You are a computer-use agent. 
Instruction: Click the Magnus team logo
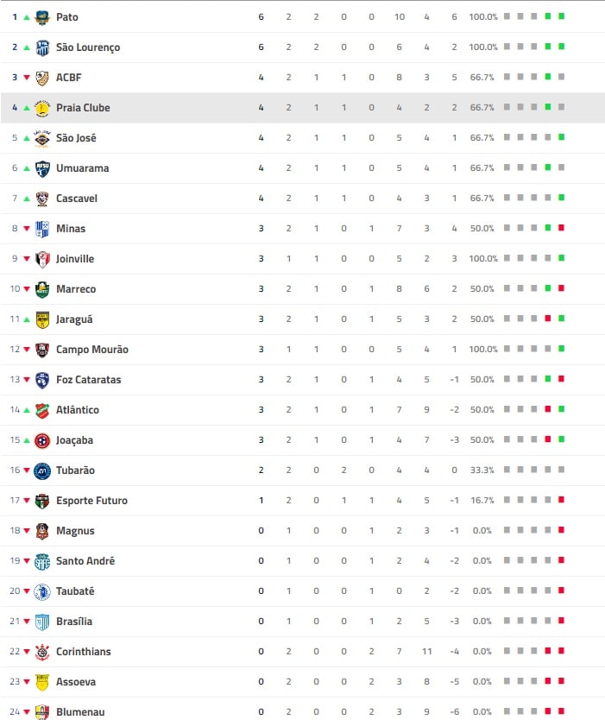(x=42, y=531)
